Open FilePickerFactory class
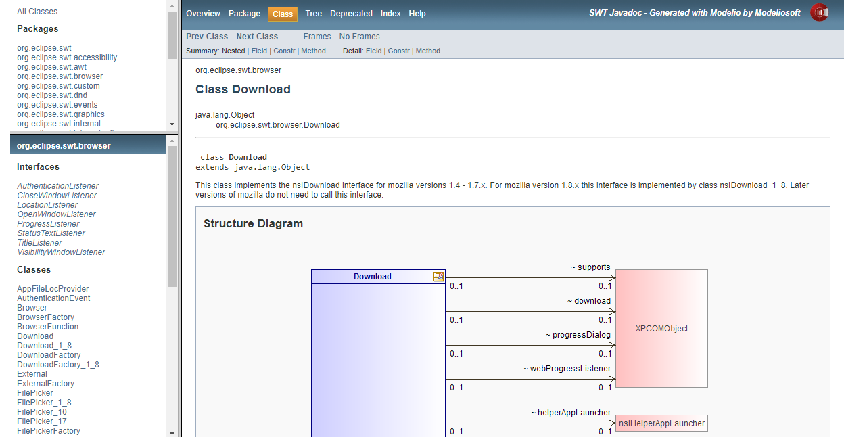 point(49,431)
